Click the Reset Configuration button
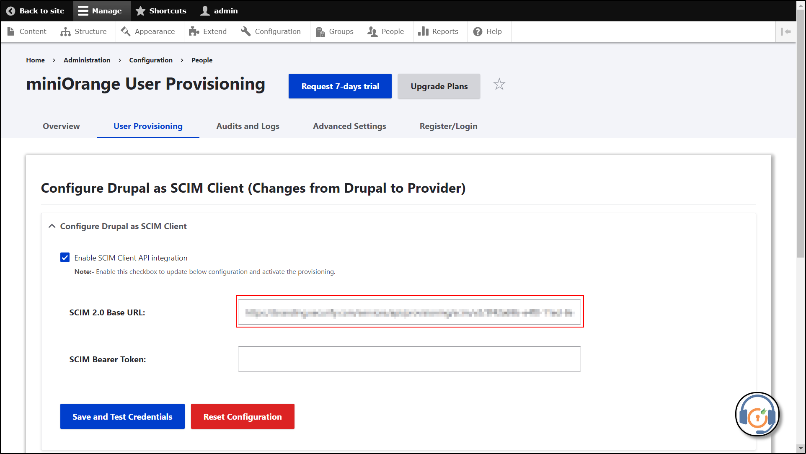Screen dimensions: 806x454 [243, 416]
